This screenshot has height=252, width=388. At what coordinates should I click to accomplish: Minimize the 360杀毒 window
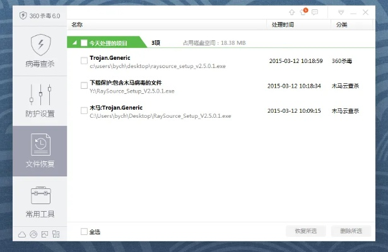point(353,13)
